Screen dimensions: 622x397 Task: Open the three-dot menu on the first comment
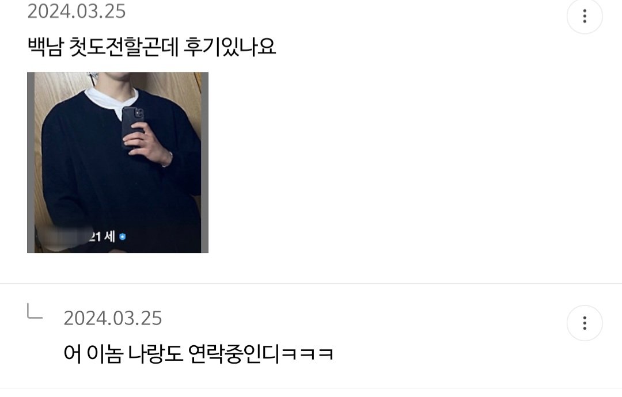(585, 16)
